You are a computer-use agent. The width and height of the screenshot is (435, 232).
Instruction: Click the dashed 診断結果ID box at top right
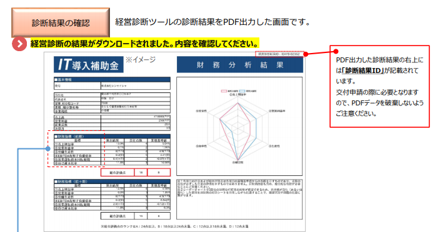(x=279, y=54)
